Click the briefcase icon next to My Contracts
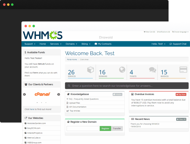The image size is (190, 144). [x=96, y=44]
